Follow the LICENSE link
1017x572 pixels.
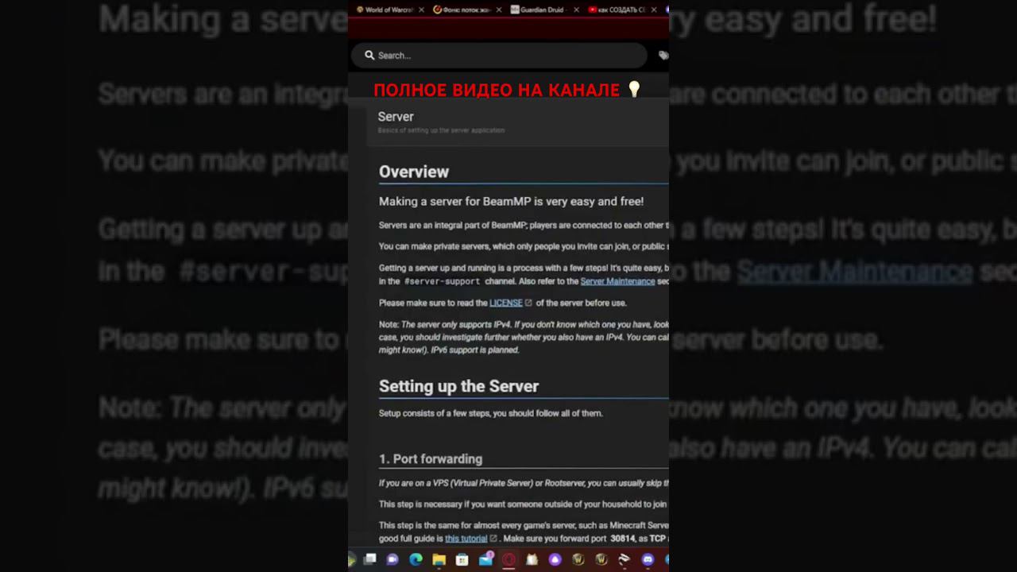pos(506,303)
